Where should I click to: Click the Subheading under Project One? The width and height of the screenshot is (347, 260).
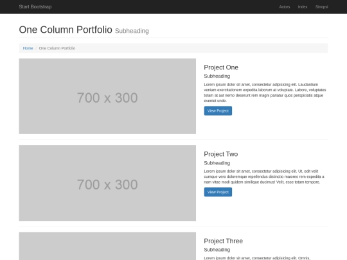(x=217, y=76)
